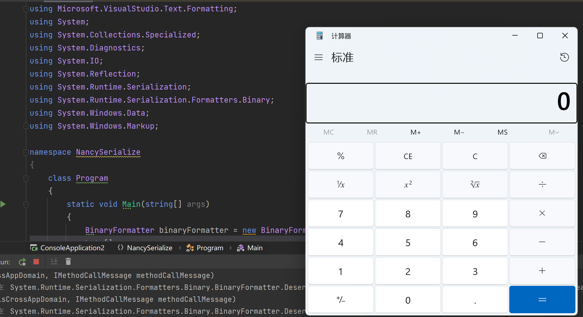The image size is (583, 317).
Task: Click the green run gutter arrow beside Main
Action: [3, 204]
